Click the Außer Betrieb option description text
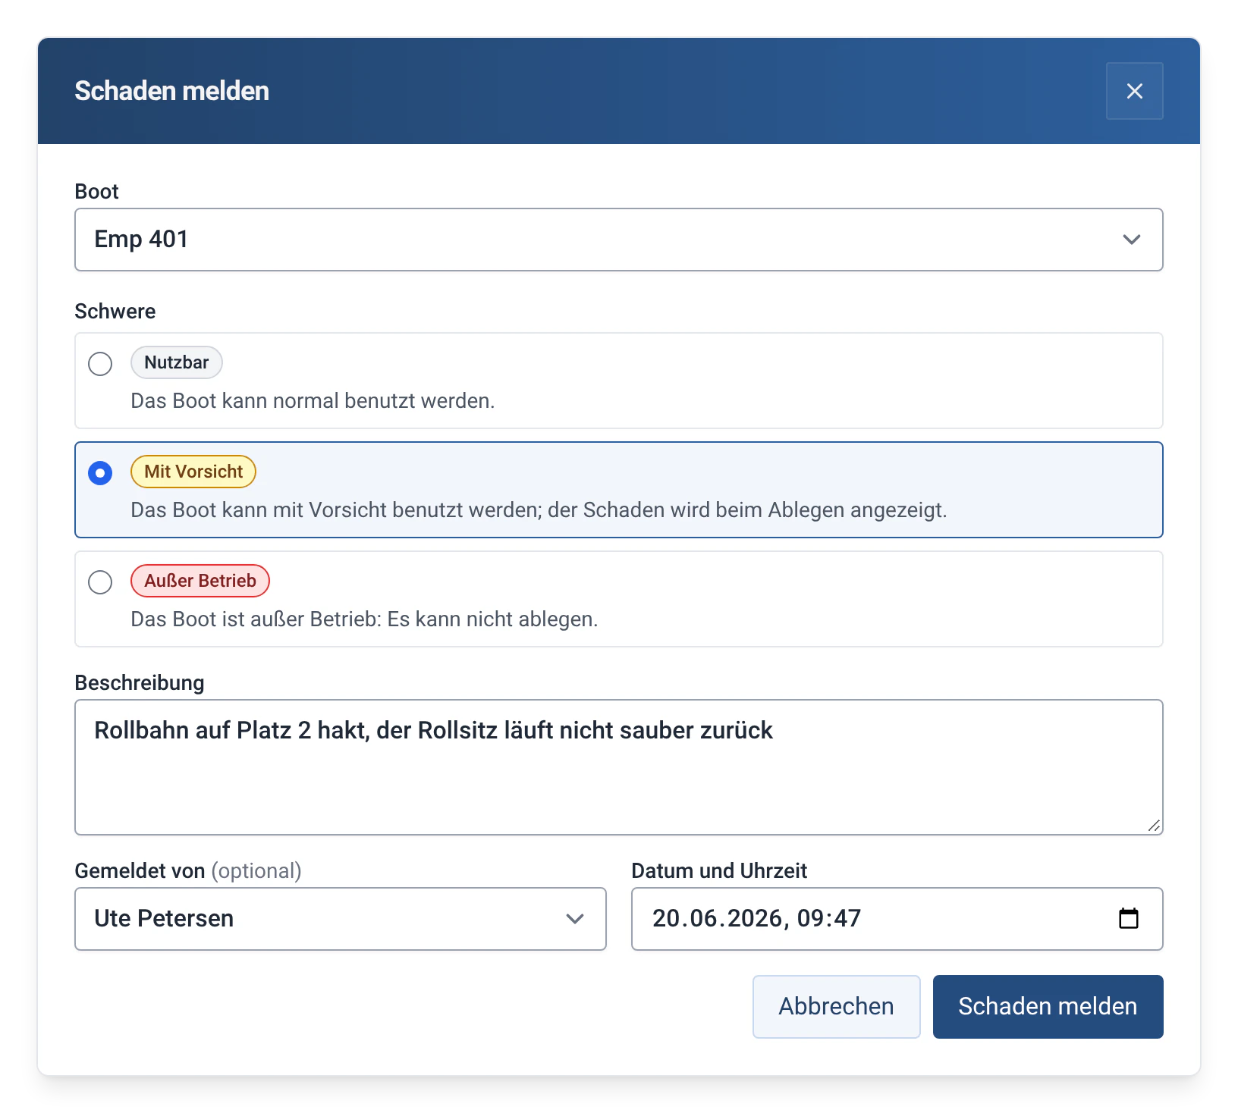This screenshot has height=1113, width=1238. (364, 619)
